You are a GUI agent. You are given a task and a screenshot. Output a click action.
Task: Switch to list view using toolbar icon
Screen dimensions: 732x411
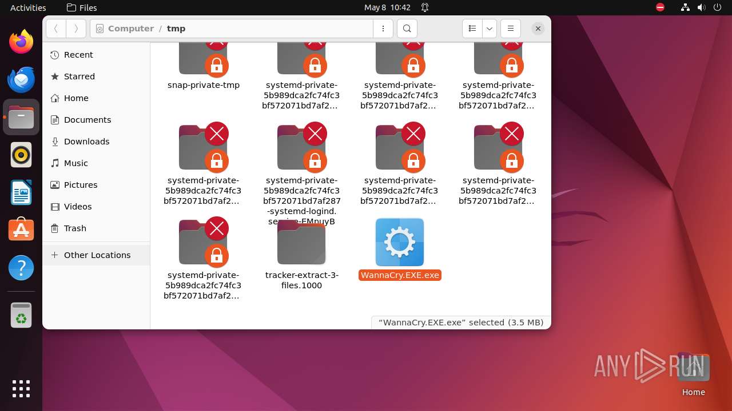pos(472,29)
